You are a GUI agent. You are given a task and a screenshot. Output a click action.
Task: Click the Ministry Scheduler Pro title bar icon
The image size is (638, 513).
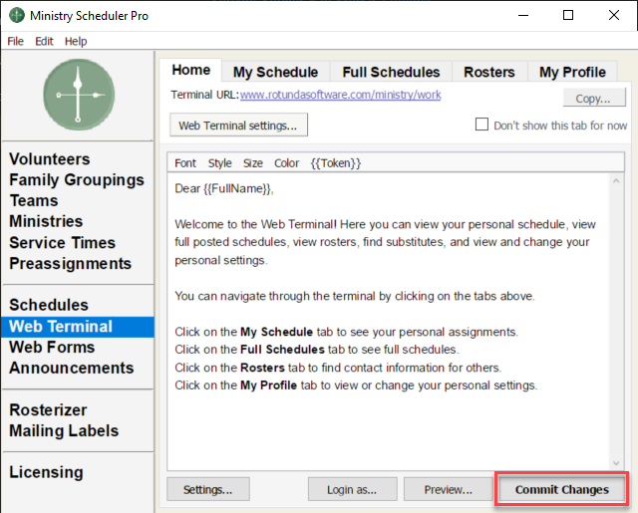(x=17, y=16)
